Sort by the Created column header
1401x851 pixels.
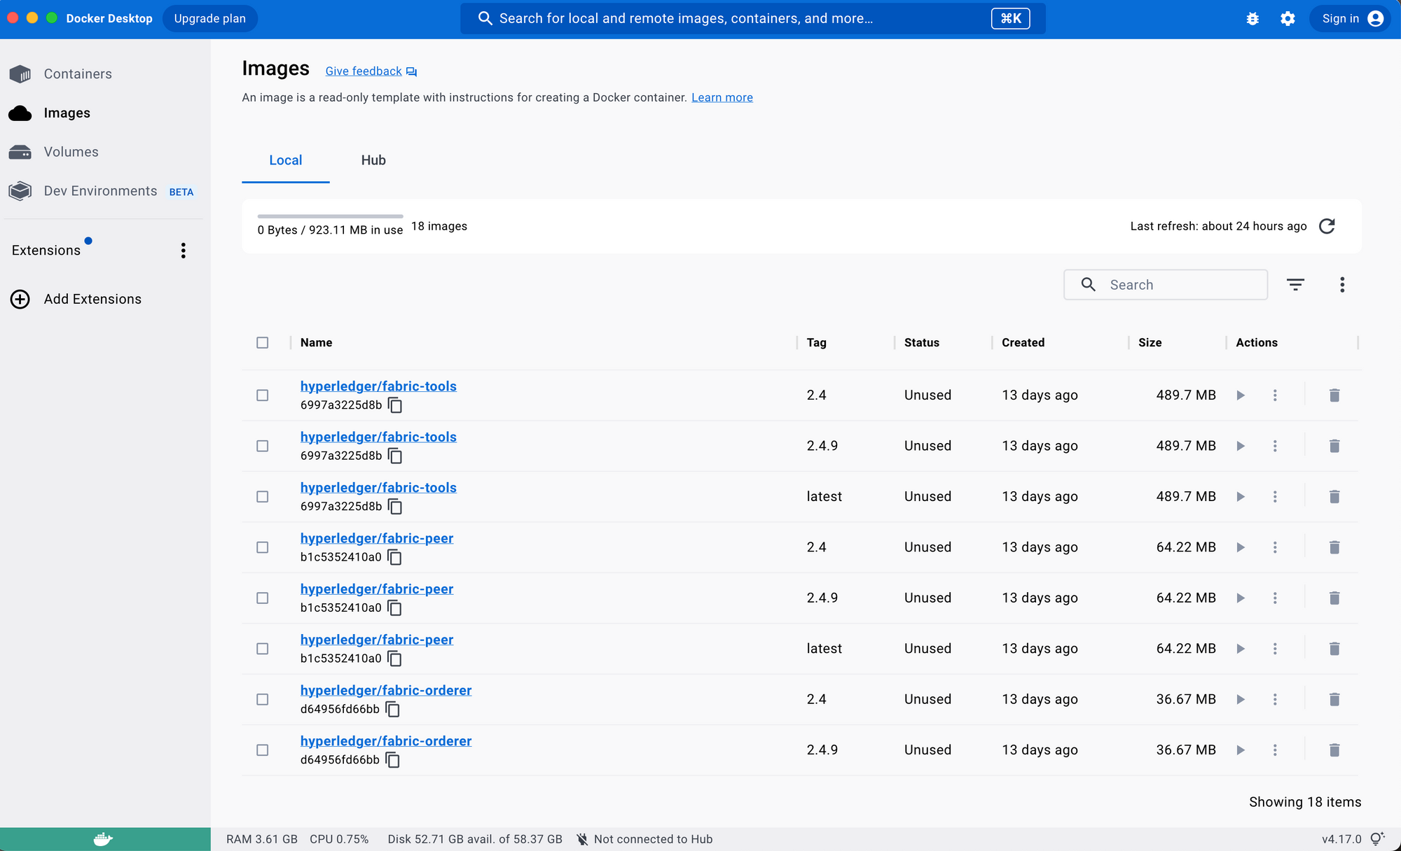[x=1023, y=343]
